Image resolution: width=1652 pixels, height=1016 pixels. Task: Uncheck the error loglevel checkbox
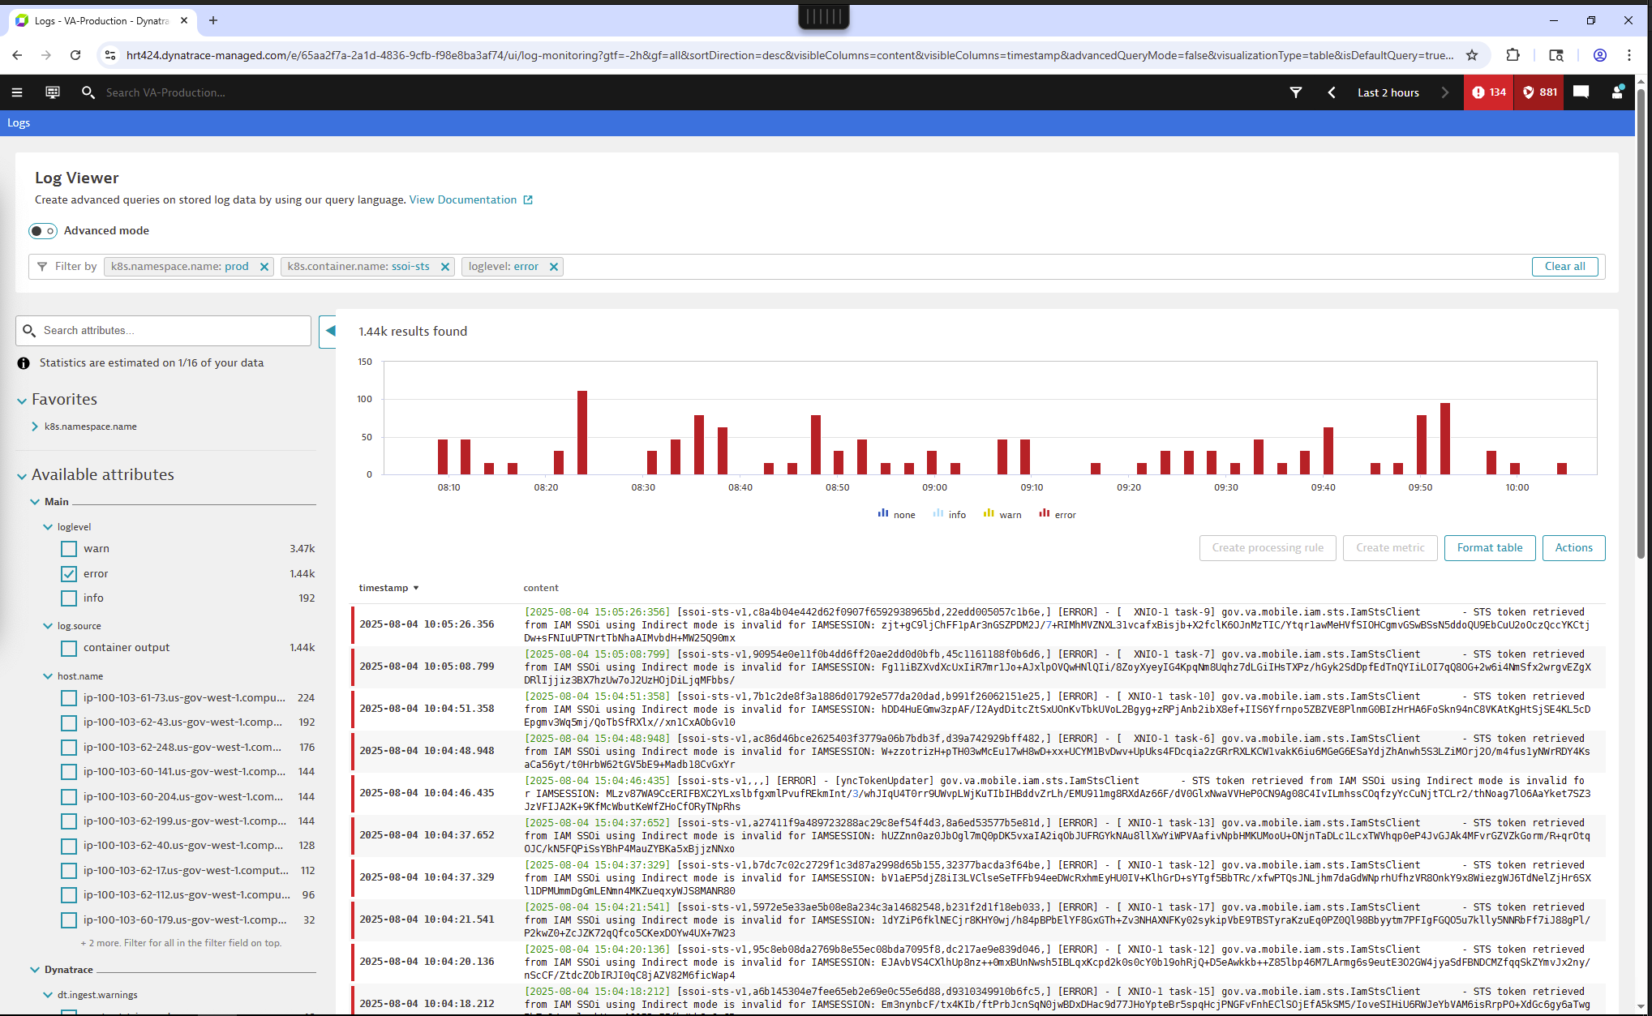click(69, 574)
